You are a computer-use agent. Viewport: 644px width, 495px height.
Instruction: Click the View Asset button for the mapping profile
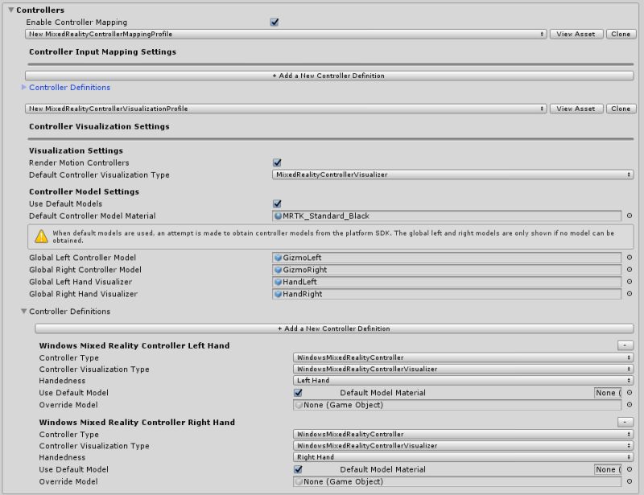pyautogui.click(x=575, y=35)
